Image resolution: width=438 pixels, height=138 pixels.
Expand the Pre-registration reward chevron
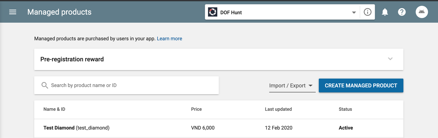tap(390, 59)
